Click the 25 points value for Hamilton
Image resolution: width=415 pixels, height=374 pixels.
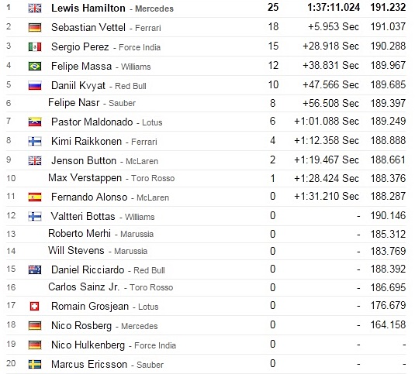pos(273,7)
